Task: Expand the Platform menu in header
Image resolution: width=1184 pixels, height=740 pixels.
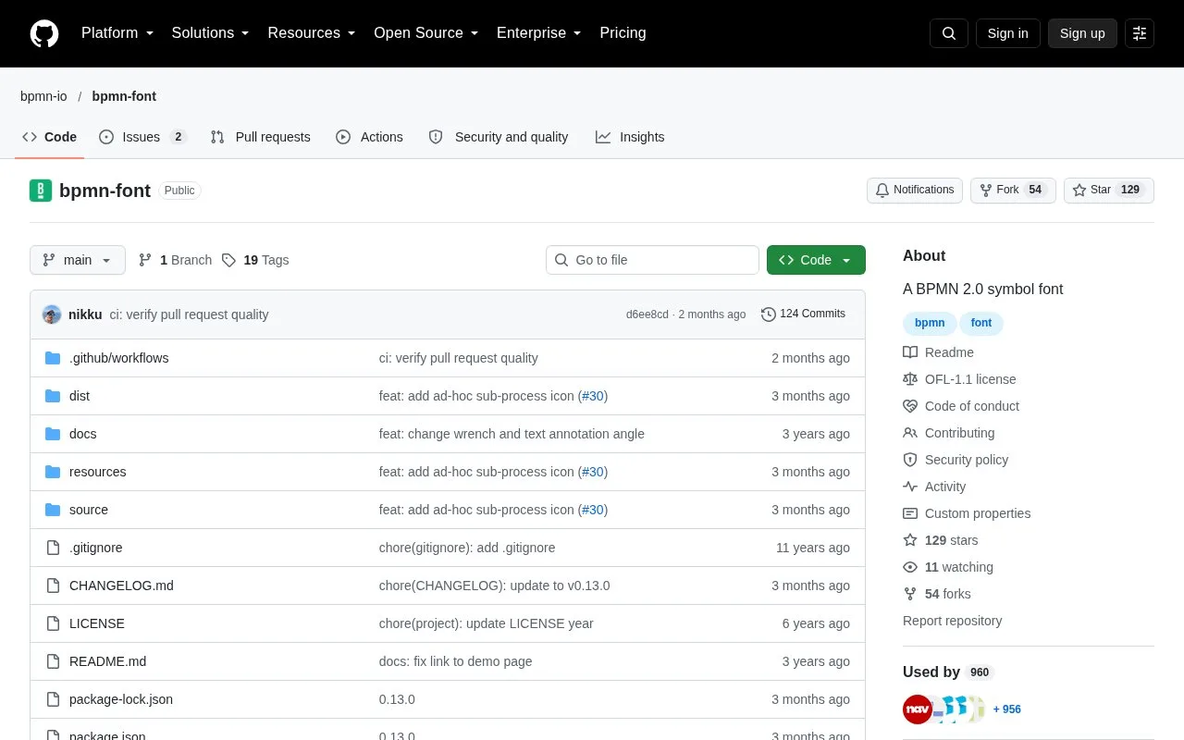Action: tap(117, 33)
